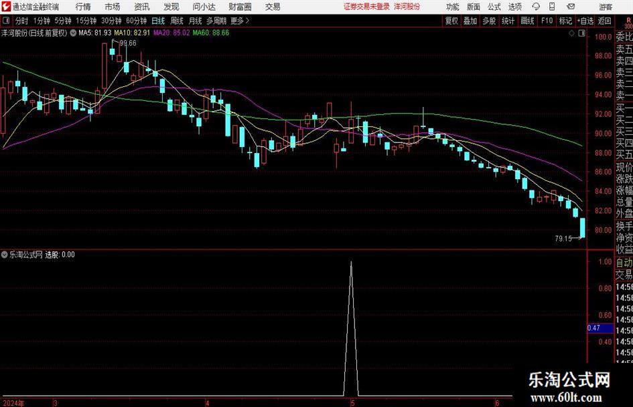Click the 自动 label in right panel
This screenshot has height=407, width=633.
tap(624, 263)
